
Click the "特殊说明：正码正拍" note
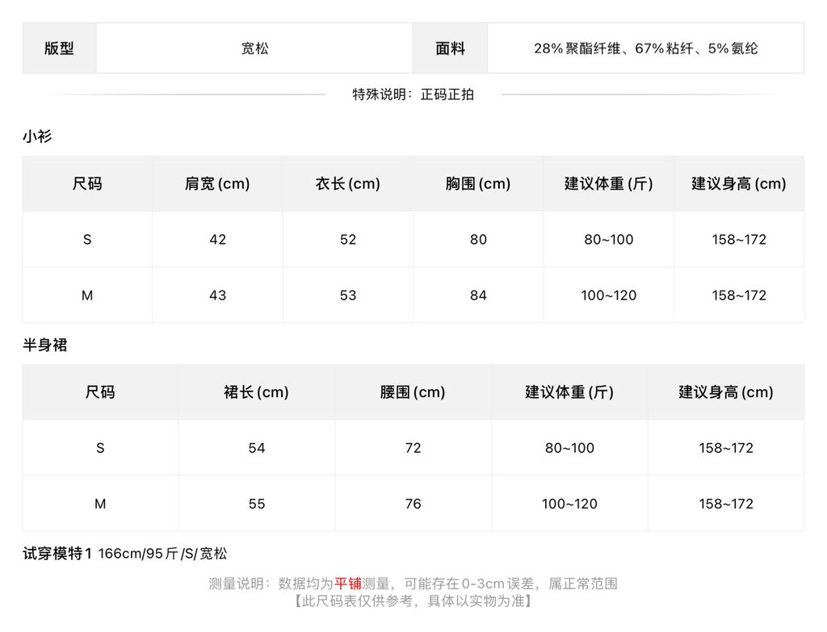pos(413,94)
